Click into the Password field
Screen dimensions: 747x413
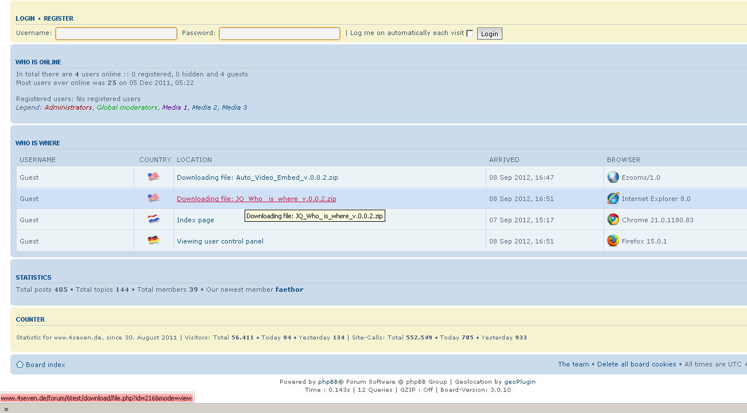coord(280,34)
